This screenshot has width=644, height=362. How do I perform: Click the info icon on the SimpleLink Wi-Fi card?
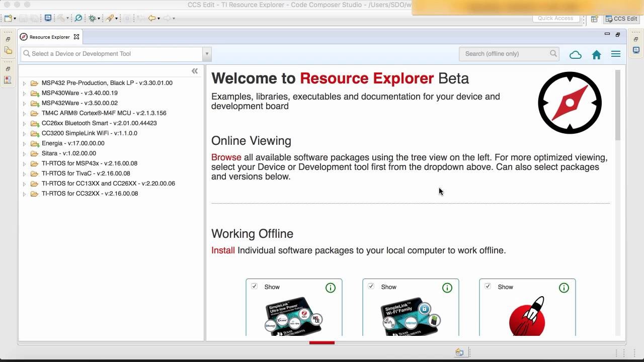[447, 288]
